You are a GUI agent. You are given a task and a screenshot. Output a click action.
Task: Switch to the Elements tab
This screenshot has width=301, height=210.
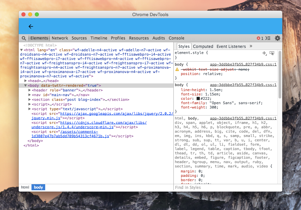[39, 38]
